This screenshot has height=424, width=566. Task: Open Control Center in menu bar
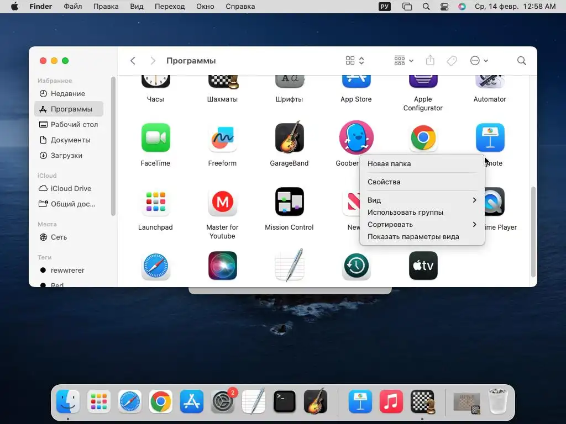coord(444,7)
